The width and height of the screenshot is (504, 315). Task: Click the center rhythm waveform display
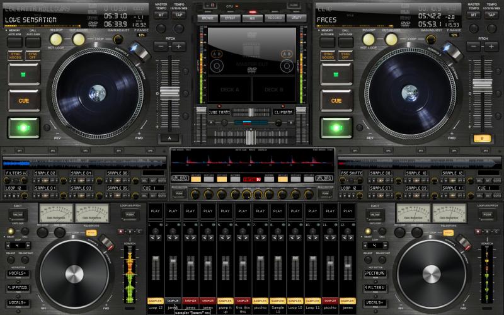point(253,160)
